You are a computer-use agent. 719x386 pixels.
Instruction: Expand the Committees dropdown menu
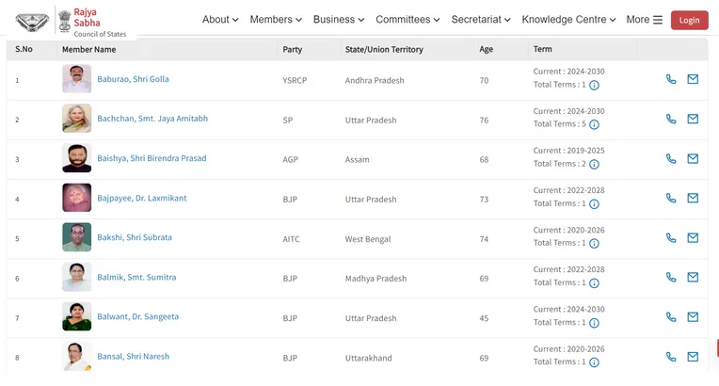407,20
